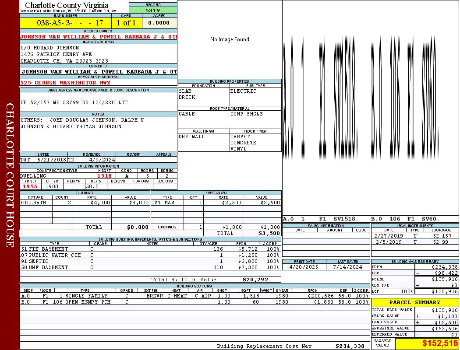Click last saved date 7/14/2024
Screen dimensions: 460x350
click(348, 267)
